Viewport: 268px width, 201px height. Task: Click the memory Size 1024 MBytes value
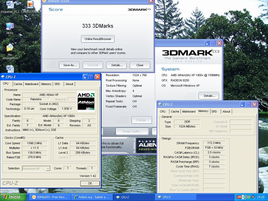tap(187, 126)
